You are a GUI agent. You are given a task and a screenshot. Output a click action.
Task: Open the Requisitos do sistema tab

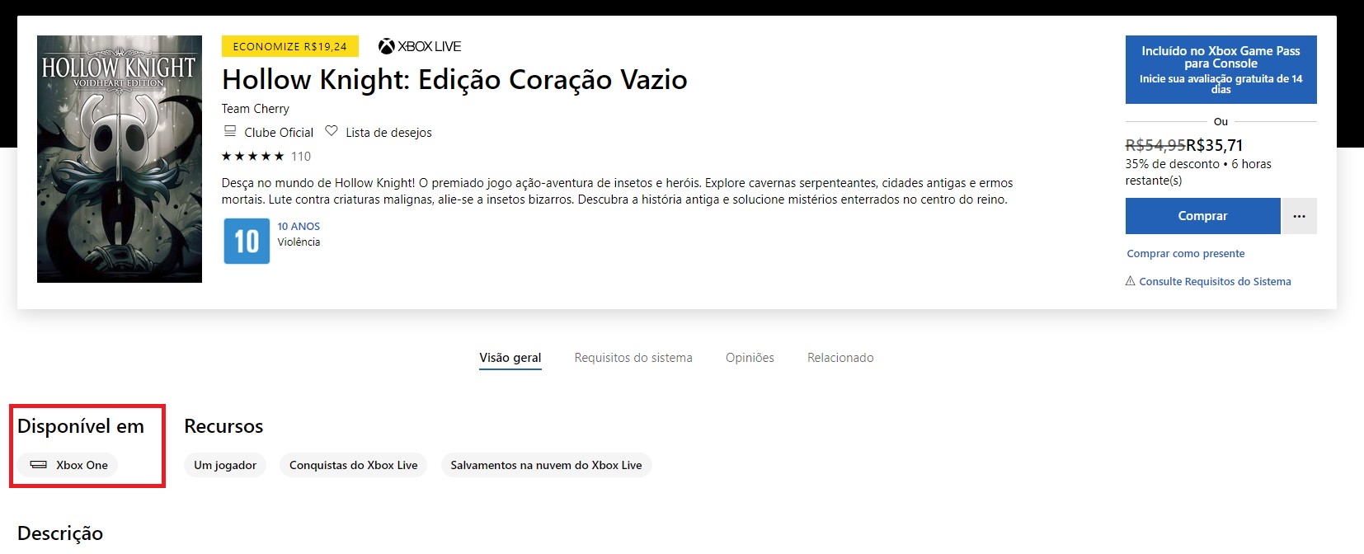(x=633, y=358)
